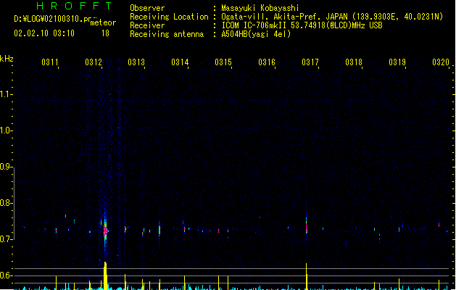The width and height of the screenshot is (456, 290).
Task: Click the yellow intensity bar at 0317
Action: (x=306, y=277)
